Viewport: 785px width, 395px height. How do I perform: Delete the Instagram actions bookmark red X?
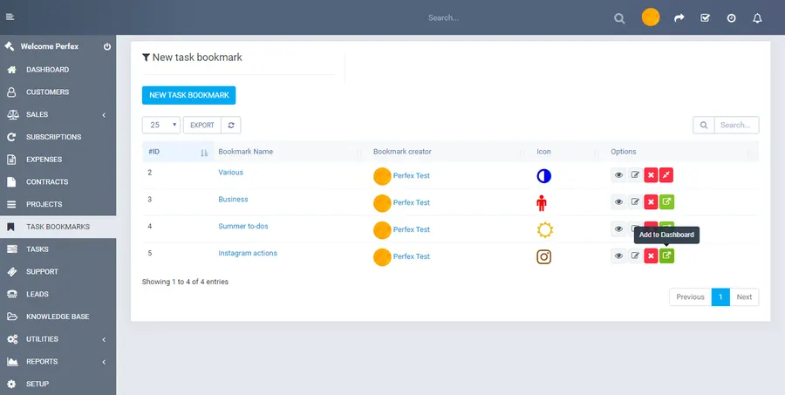pyautogui.click(x=651, y=256)
